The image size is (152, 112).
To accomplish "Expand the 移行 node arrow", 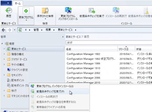I will pyautogui.click(x=4, y=90).
